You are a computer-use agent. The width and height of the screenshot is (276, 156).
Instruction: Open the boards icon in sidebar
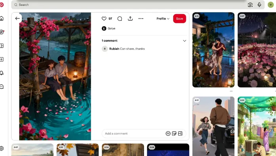tap(2, 46)
